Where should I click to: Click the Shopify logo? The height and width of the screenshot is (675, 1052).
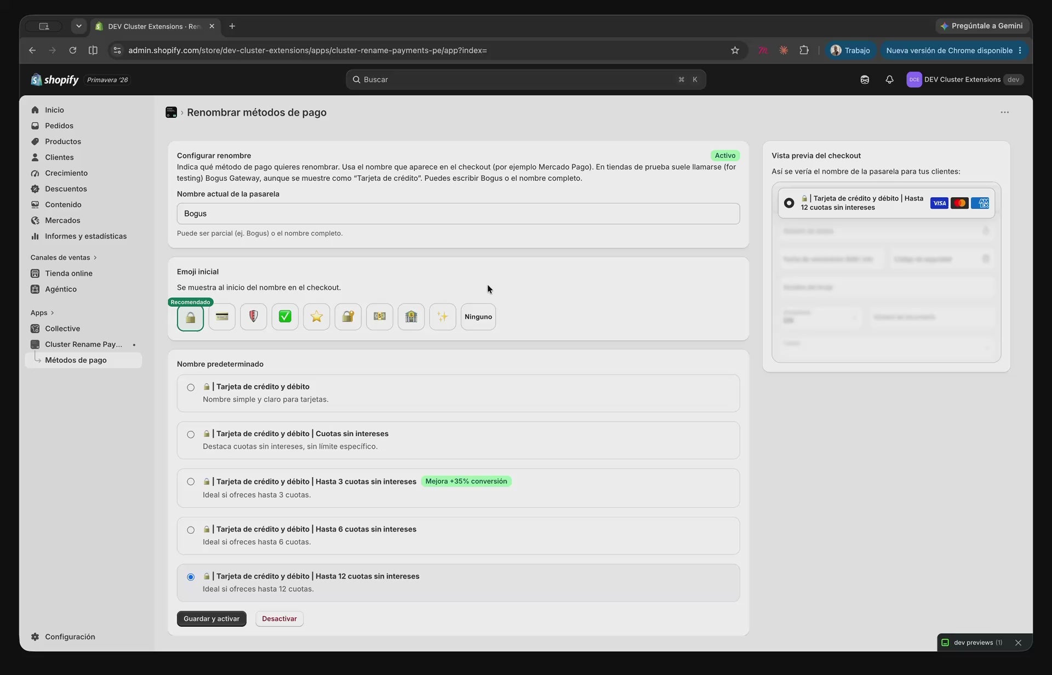[x=55, y=79]
